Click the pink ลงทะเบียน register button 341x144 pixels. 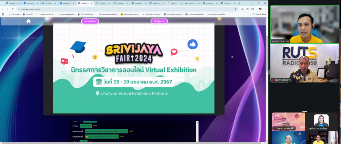[90, 21]
